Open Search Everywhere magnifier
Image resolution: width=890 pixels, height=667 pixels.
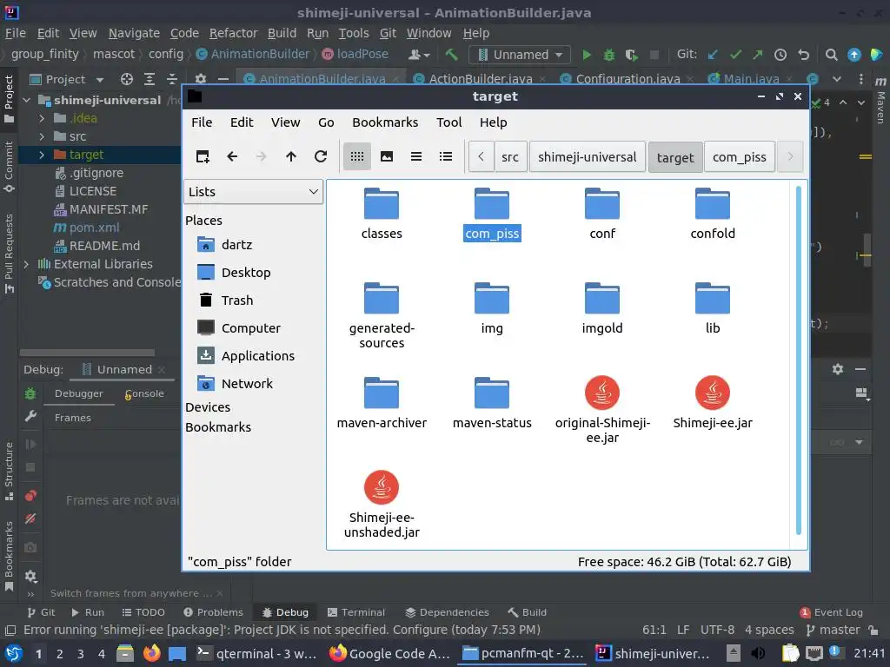click(831, 55)
